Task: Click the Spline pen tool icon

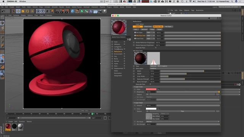Action: point(77,11)
